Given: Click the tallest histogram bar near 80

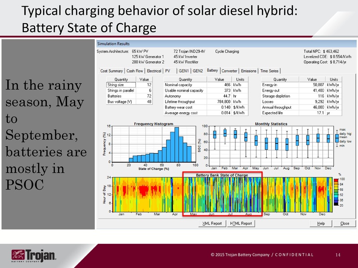Looking at the screenshot, I should click(x=176, y=145).
